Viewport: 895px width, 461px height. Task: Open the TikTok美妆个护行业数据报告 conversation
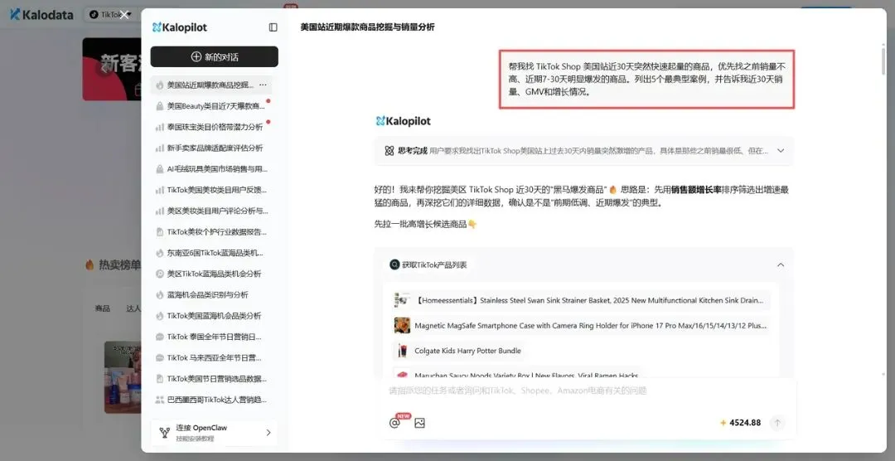click(x=211, y=232)
